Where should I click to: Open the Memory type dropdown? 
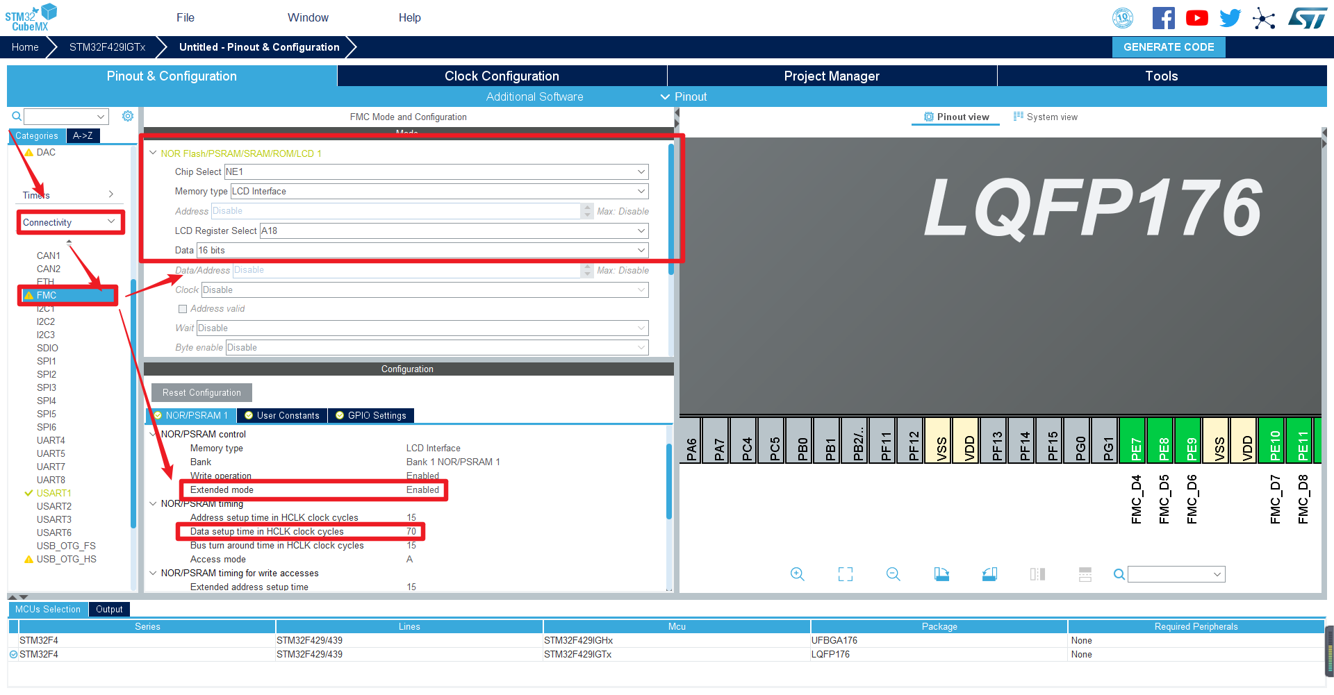[x=440, y=191]
